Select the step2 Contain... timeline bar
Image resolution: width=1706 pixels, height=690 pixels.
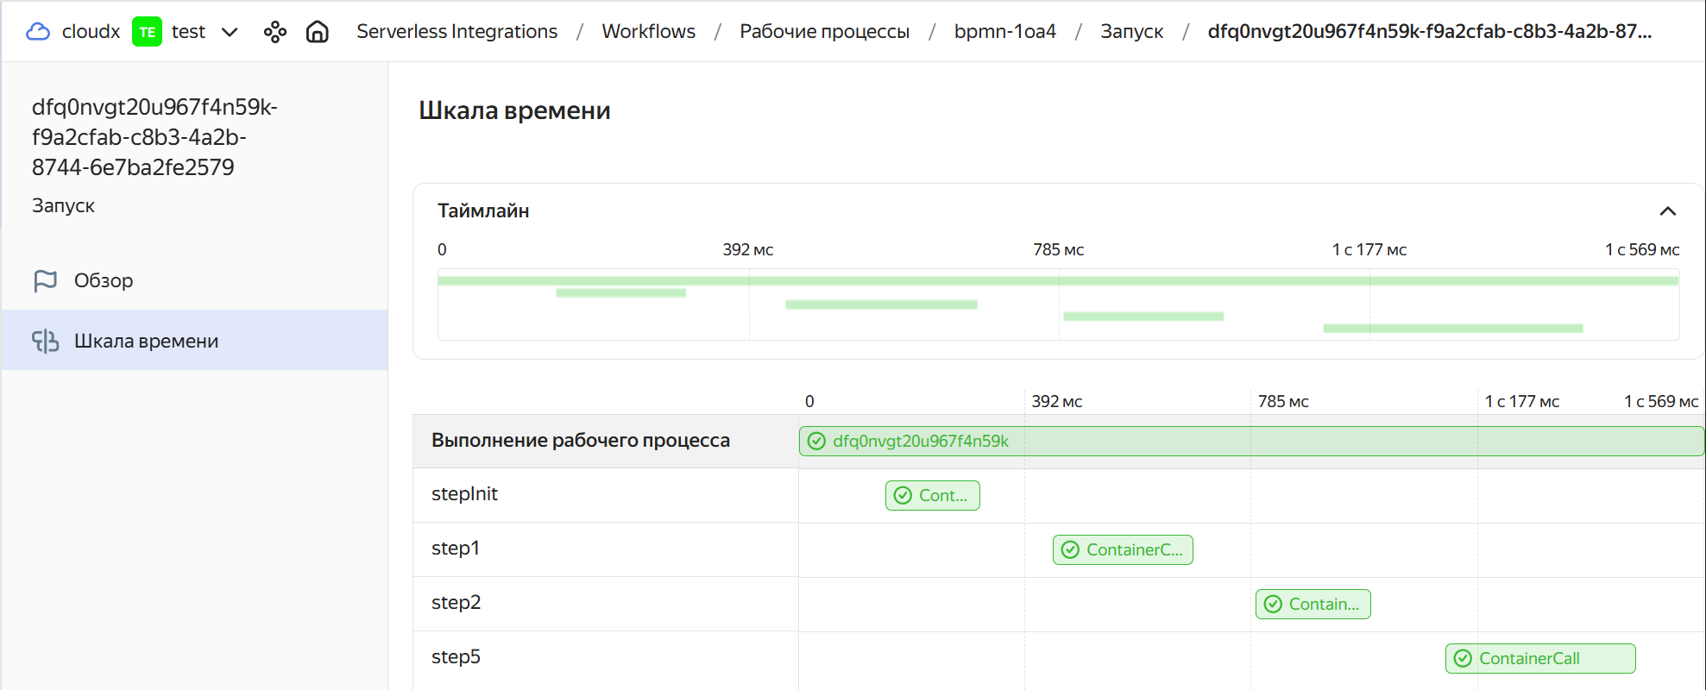click(1313, 605)
